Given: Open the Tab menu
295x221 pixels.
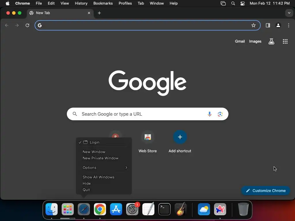Looking at the screenshot, I should click(141, 3).
